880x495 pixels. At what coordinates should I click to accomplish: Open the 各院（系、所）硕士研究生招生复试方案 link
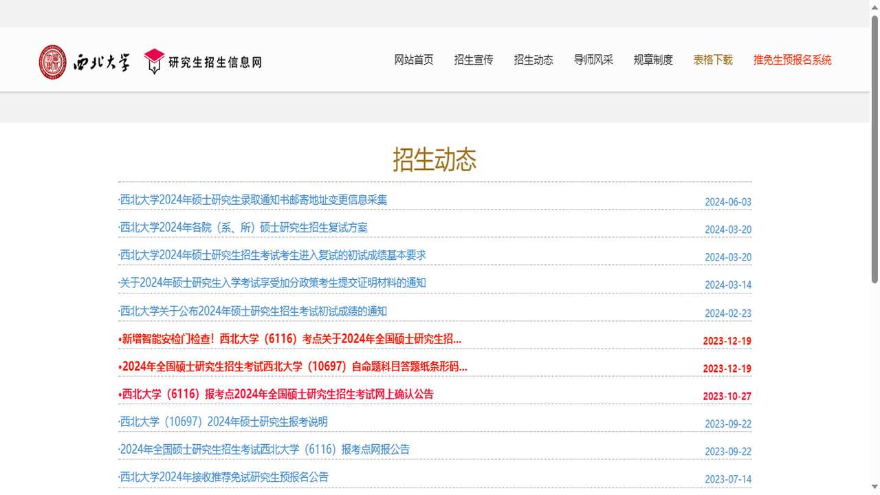pos(243,228)
